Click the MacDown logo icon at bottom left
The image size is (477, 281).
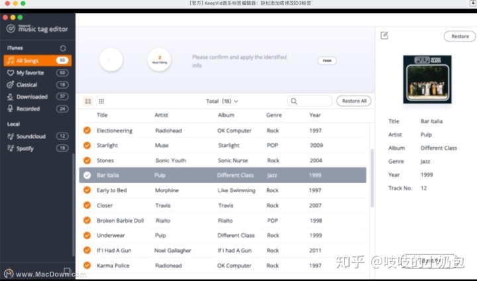point(9,274)
